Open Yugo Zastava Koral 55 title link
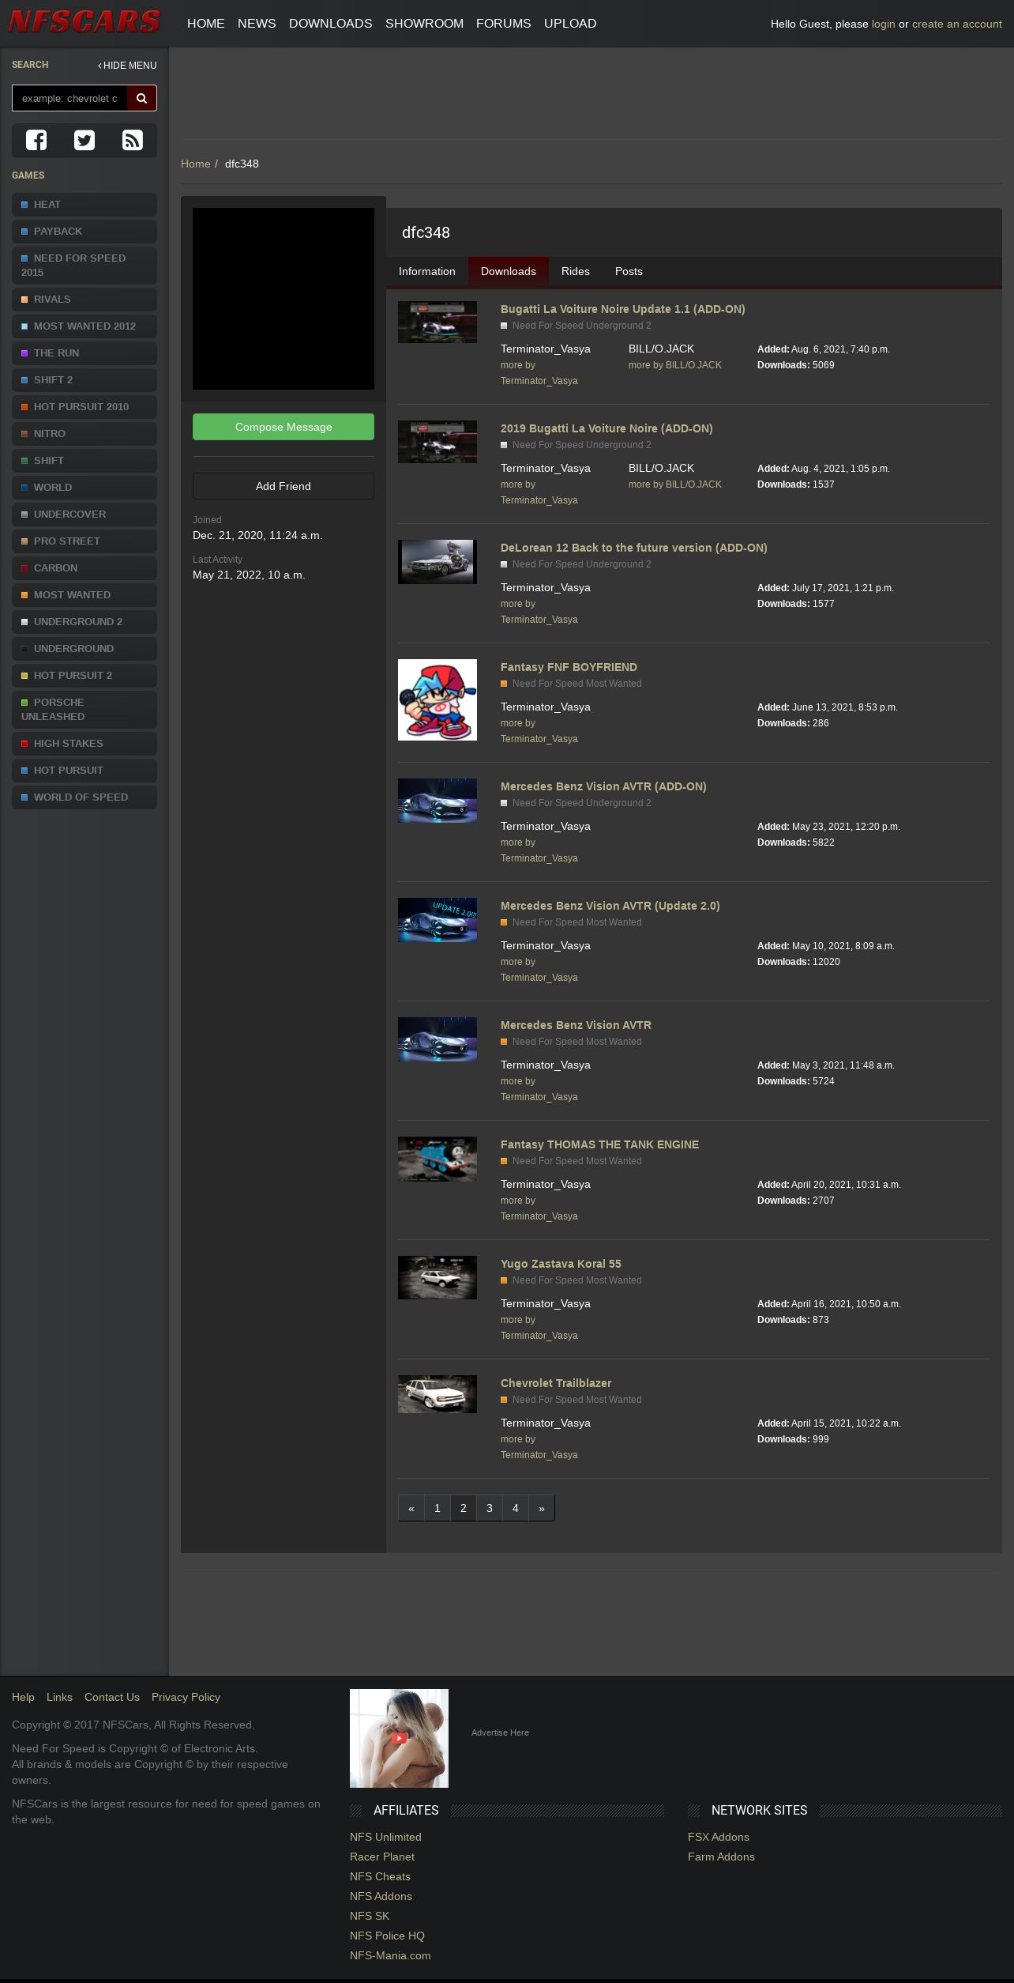1014x1983 pixels. tap(561, 1264)
